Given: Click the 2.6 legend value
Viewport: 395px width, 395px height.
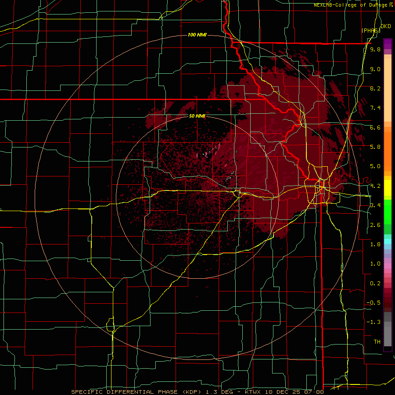Looking at the screenshot, I should [375, 225].
